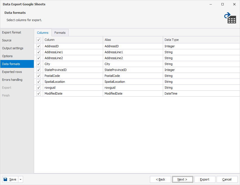Click the Save button label
240x185 pixels.
click(13, 179)
